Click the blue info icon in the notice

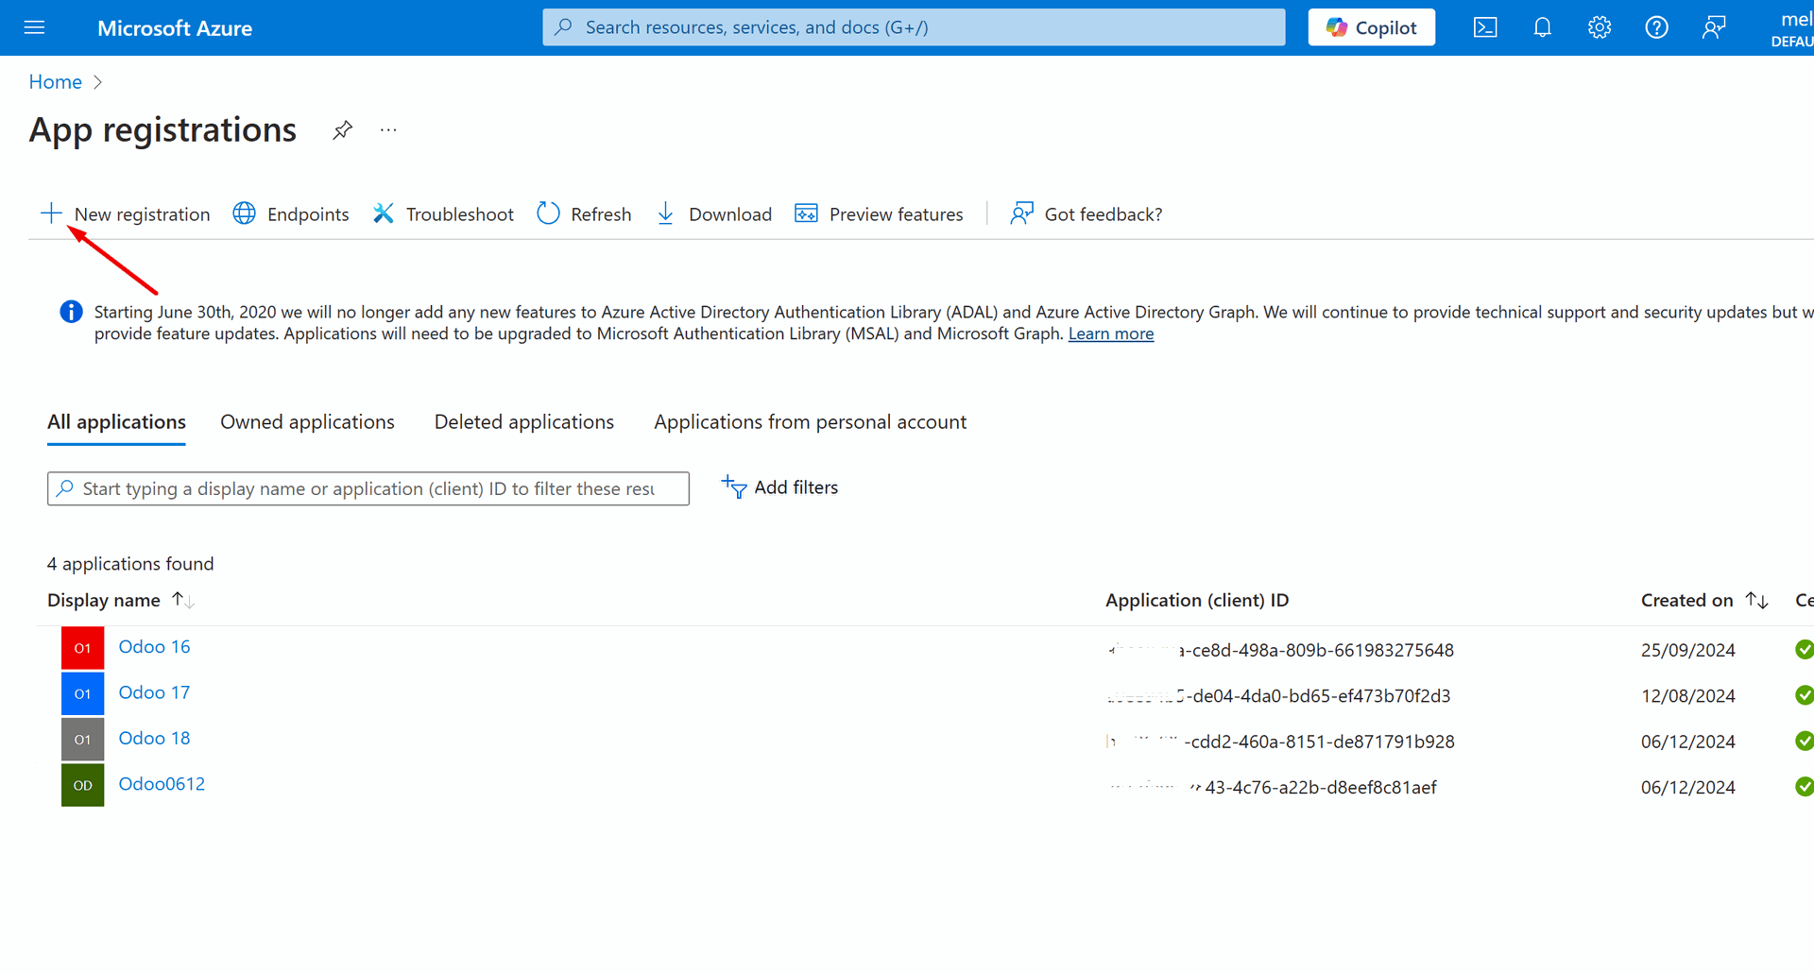tap(71, 312)
